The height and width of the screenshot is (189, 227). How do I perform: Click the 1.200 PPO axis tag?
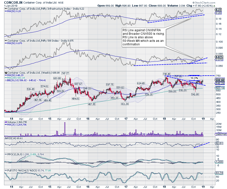[219, 162]
